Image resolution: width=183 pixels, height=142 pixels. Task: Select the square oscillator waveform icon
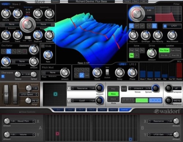[x=9, y=51]
